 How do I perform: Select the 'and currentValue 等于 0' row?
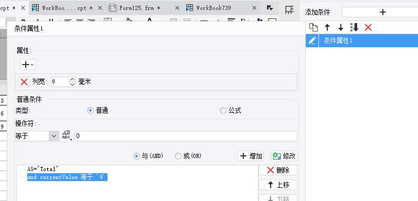pos(67,177)
